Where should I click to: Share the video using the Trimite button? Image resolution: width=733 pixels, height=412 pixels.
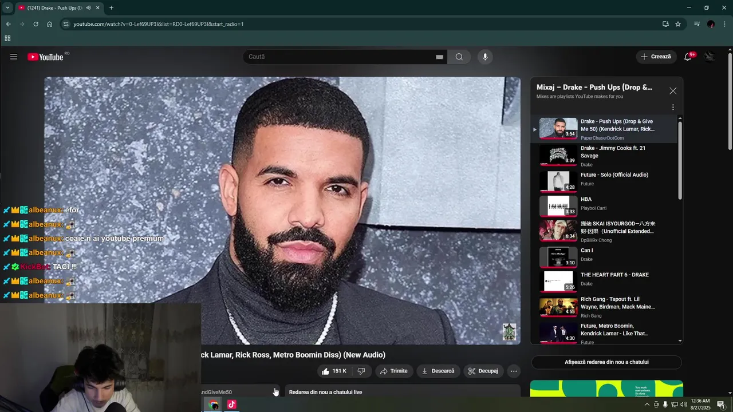[393, 371]
